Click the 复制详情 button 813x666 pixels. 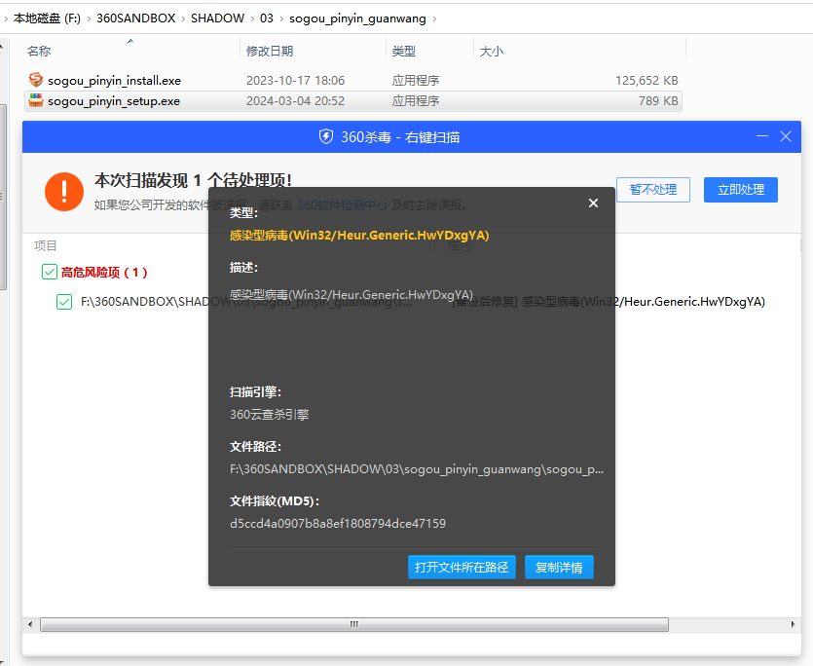click(x=559, y=567)
